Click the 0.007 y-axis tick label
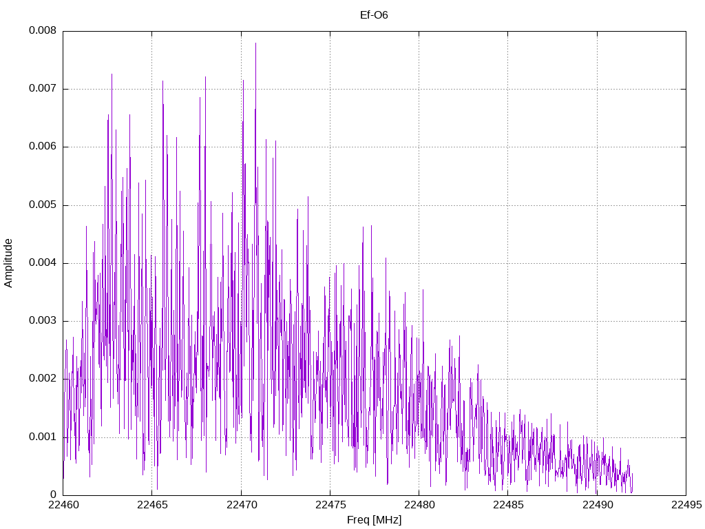Viewport: 705px width, 529px height. coord(43,88)
